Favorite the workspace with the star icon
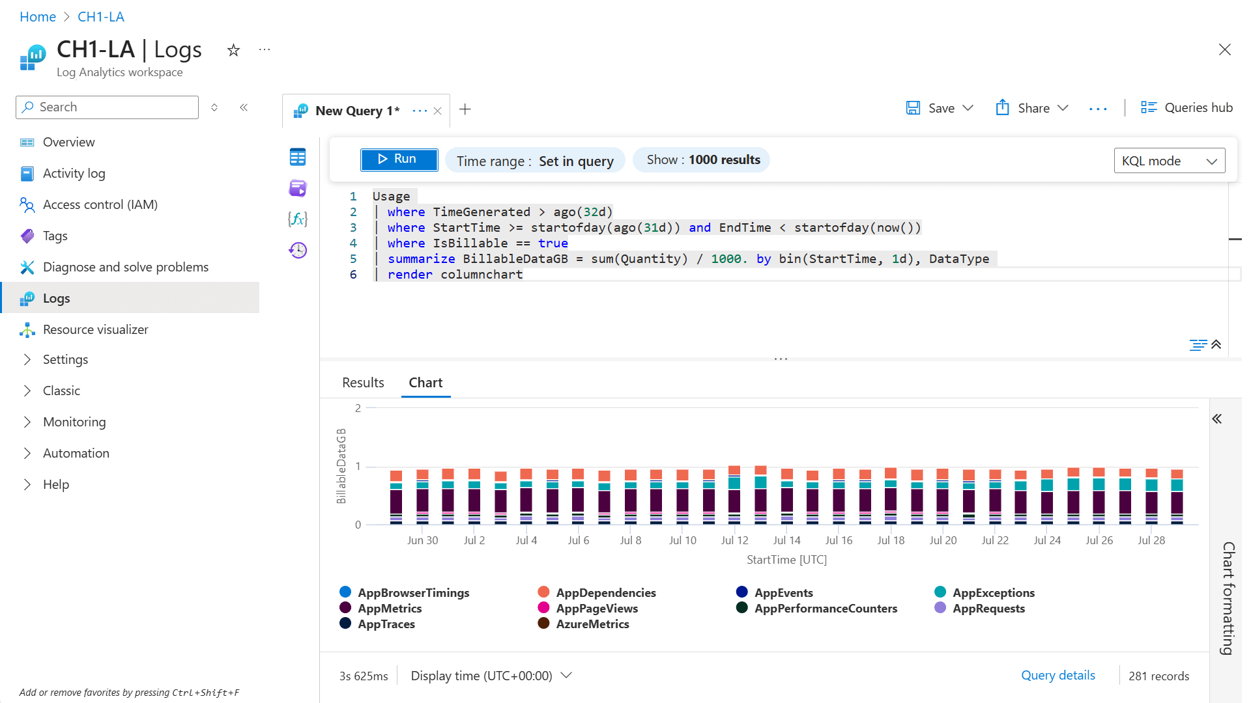Image resolution: width=1251 pixels, height=703 pixels. point(233,50)
